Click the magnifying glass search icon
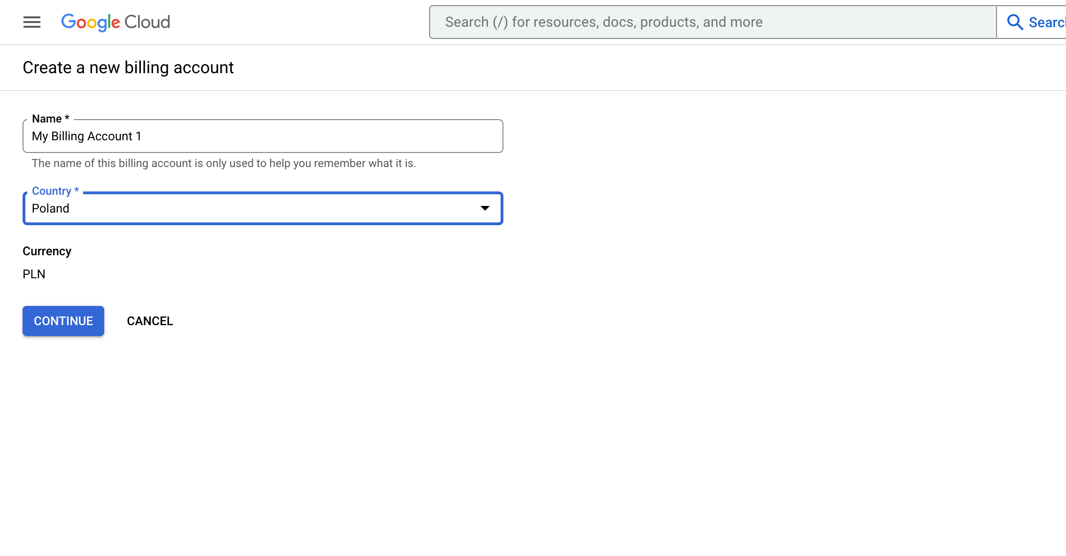This screenshot has height=556, width=1066. click(1014, 22)
